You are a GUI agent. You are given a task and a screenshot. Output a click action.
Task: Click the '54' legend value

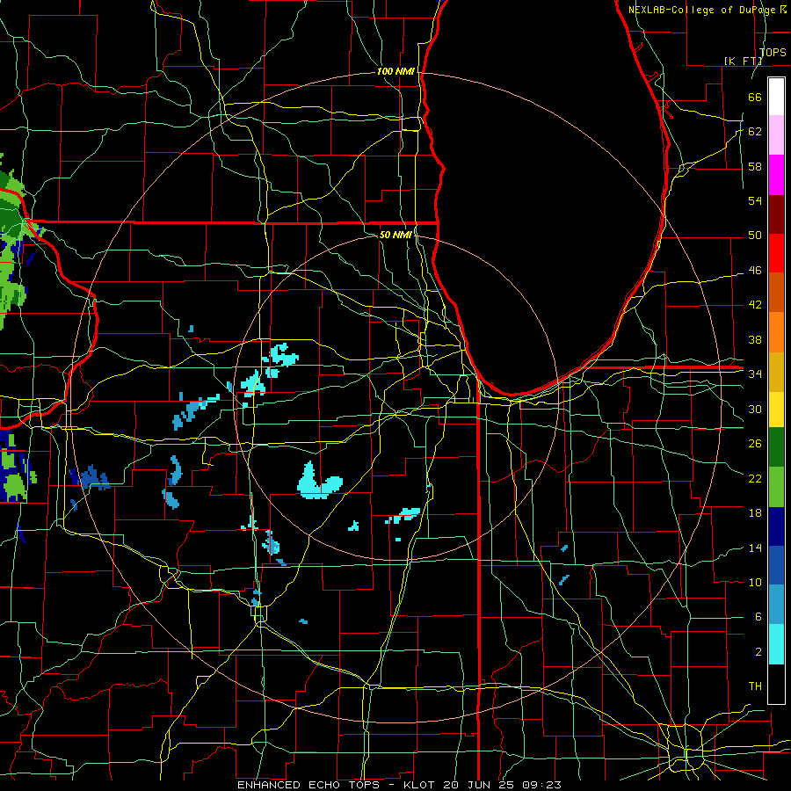click(755, 200)
